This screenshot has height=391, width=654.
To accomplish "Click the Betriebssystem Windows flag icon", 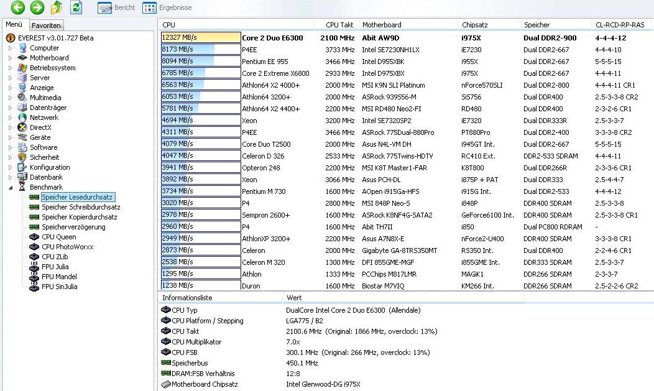I will (22, 68).
